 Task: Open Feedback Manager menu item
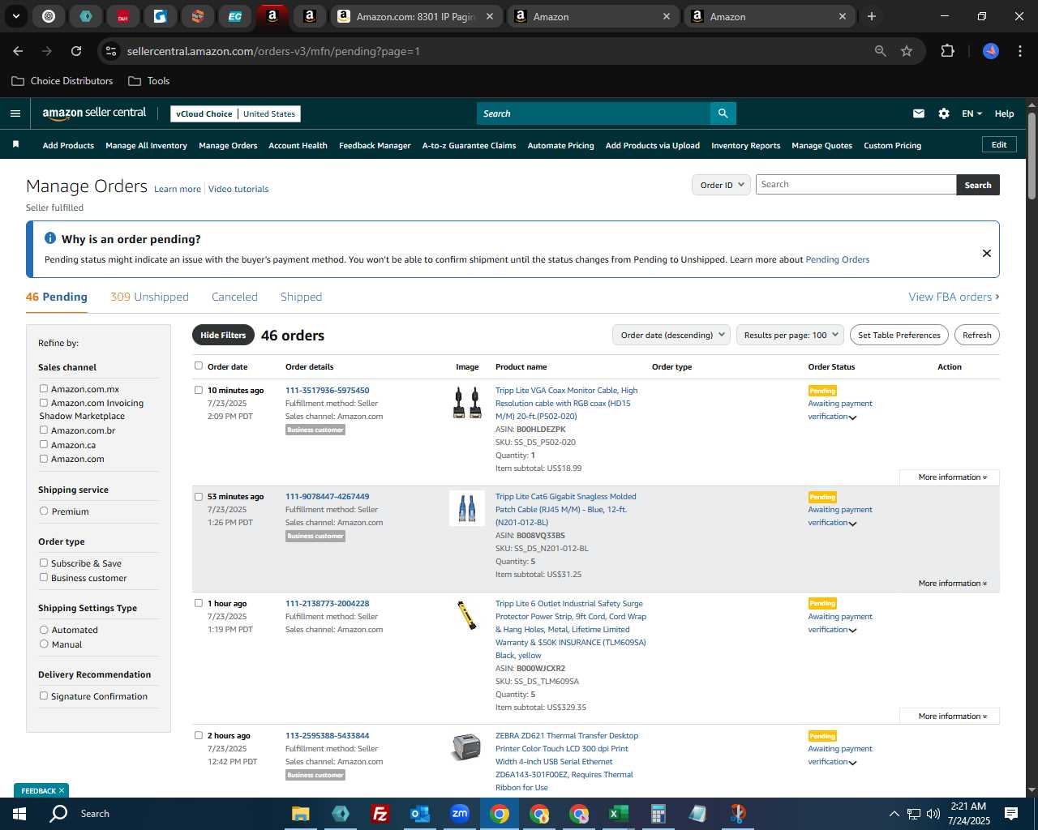click(375, 146)
